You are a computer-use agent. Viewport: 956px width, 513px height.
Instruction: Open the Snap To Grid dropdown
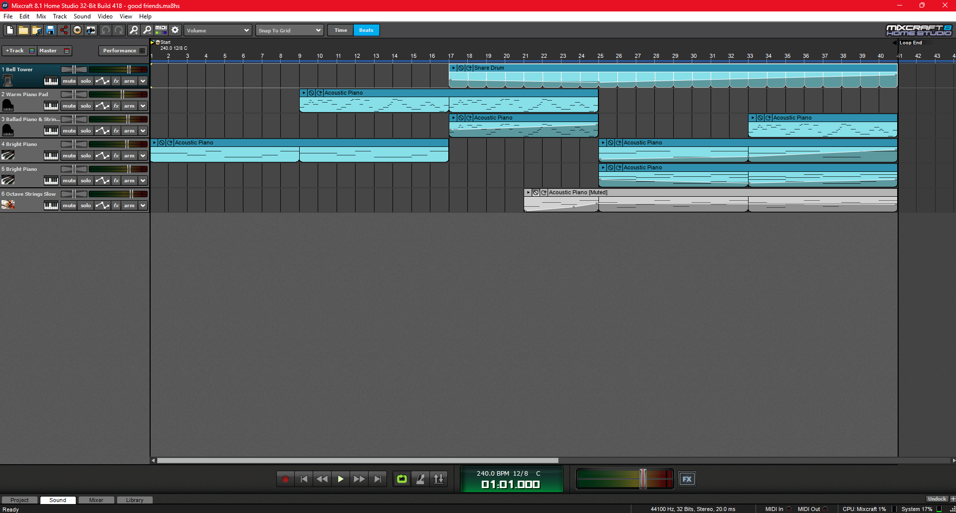pos(289,30)
